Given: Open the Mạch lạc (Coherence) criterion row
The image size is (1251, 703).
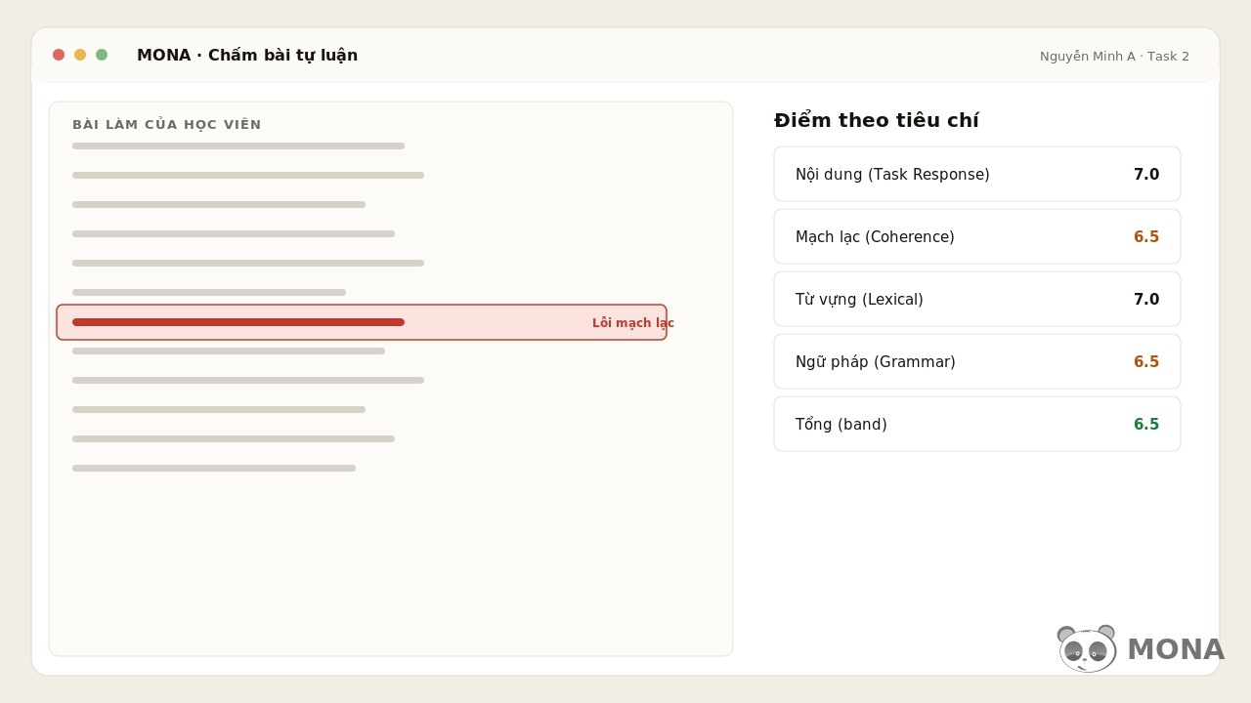Looking at the screenshot, I should pyautogui.click(x=977, y=236).
